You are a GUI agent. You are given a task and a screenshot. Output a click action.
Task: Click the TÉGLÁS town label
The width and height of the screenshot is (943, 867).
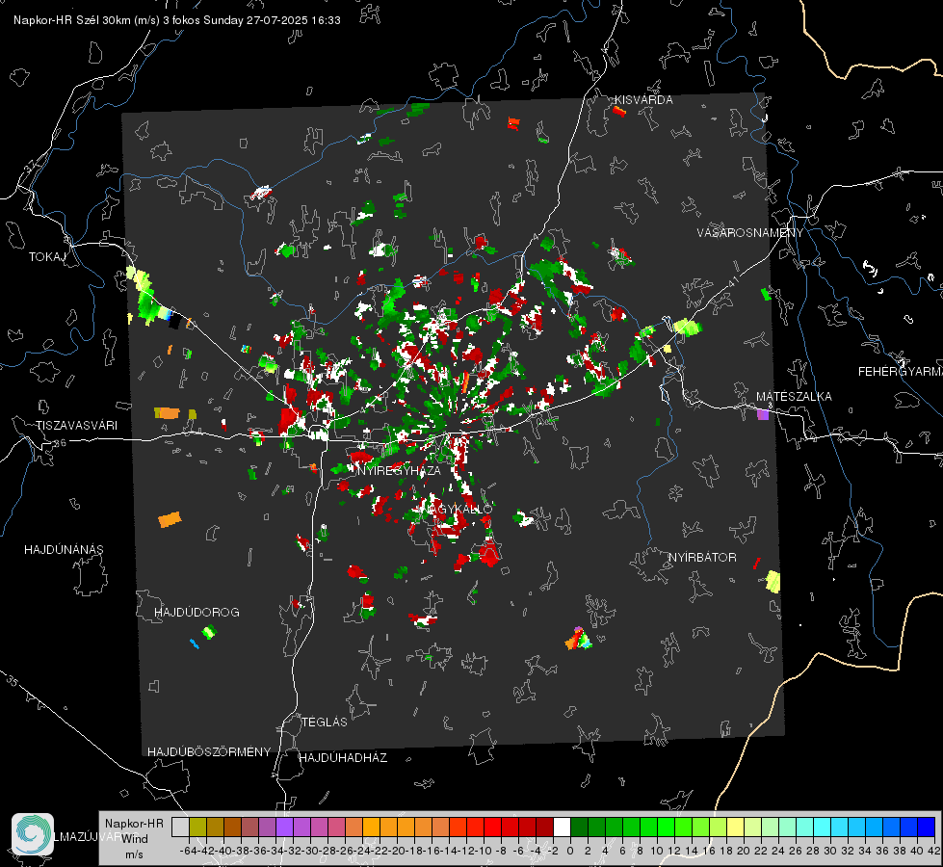[325, 722]
